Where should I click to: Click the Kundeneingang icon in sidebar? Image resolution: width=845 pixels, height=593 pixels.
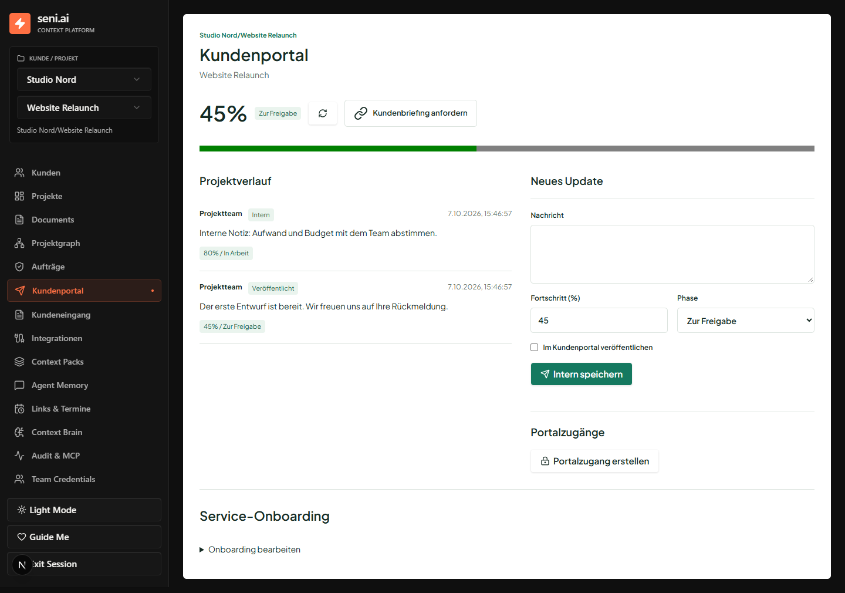pos(19,315)
